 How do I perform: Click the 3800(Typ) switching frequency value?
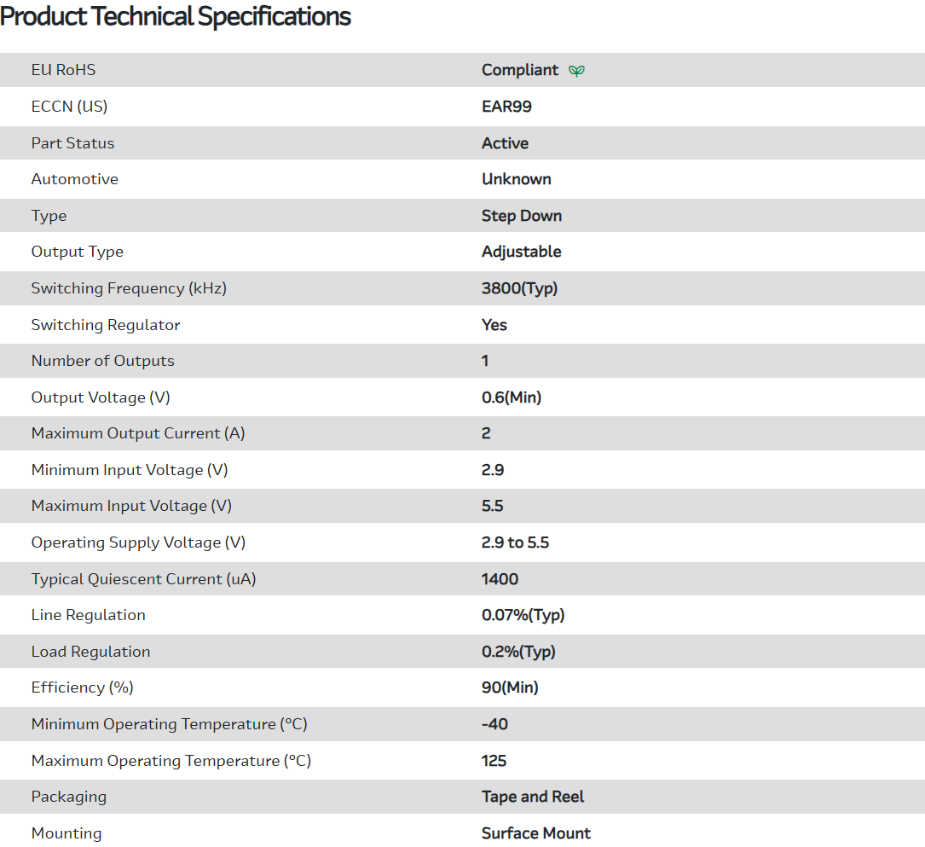pyautogui.click(x=519, y=288)
